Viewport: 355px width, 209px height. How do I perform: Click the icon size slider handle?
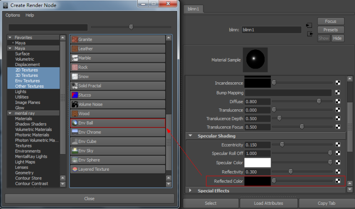pos(131,27)
